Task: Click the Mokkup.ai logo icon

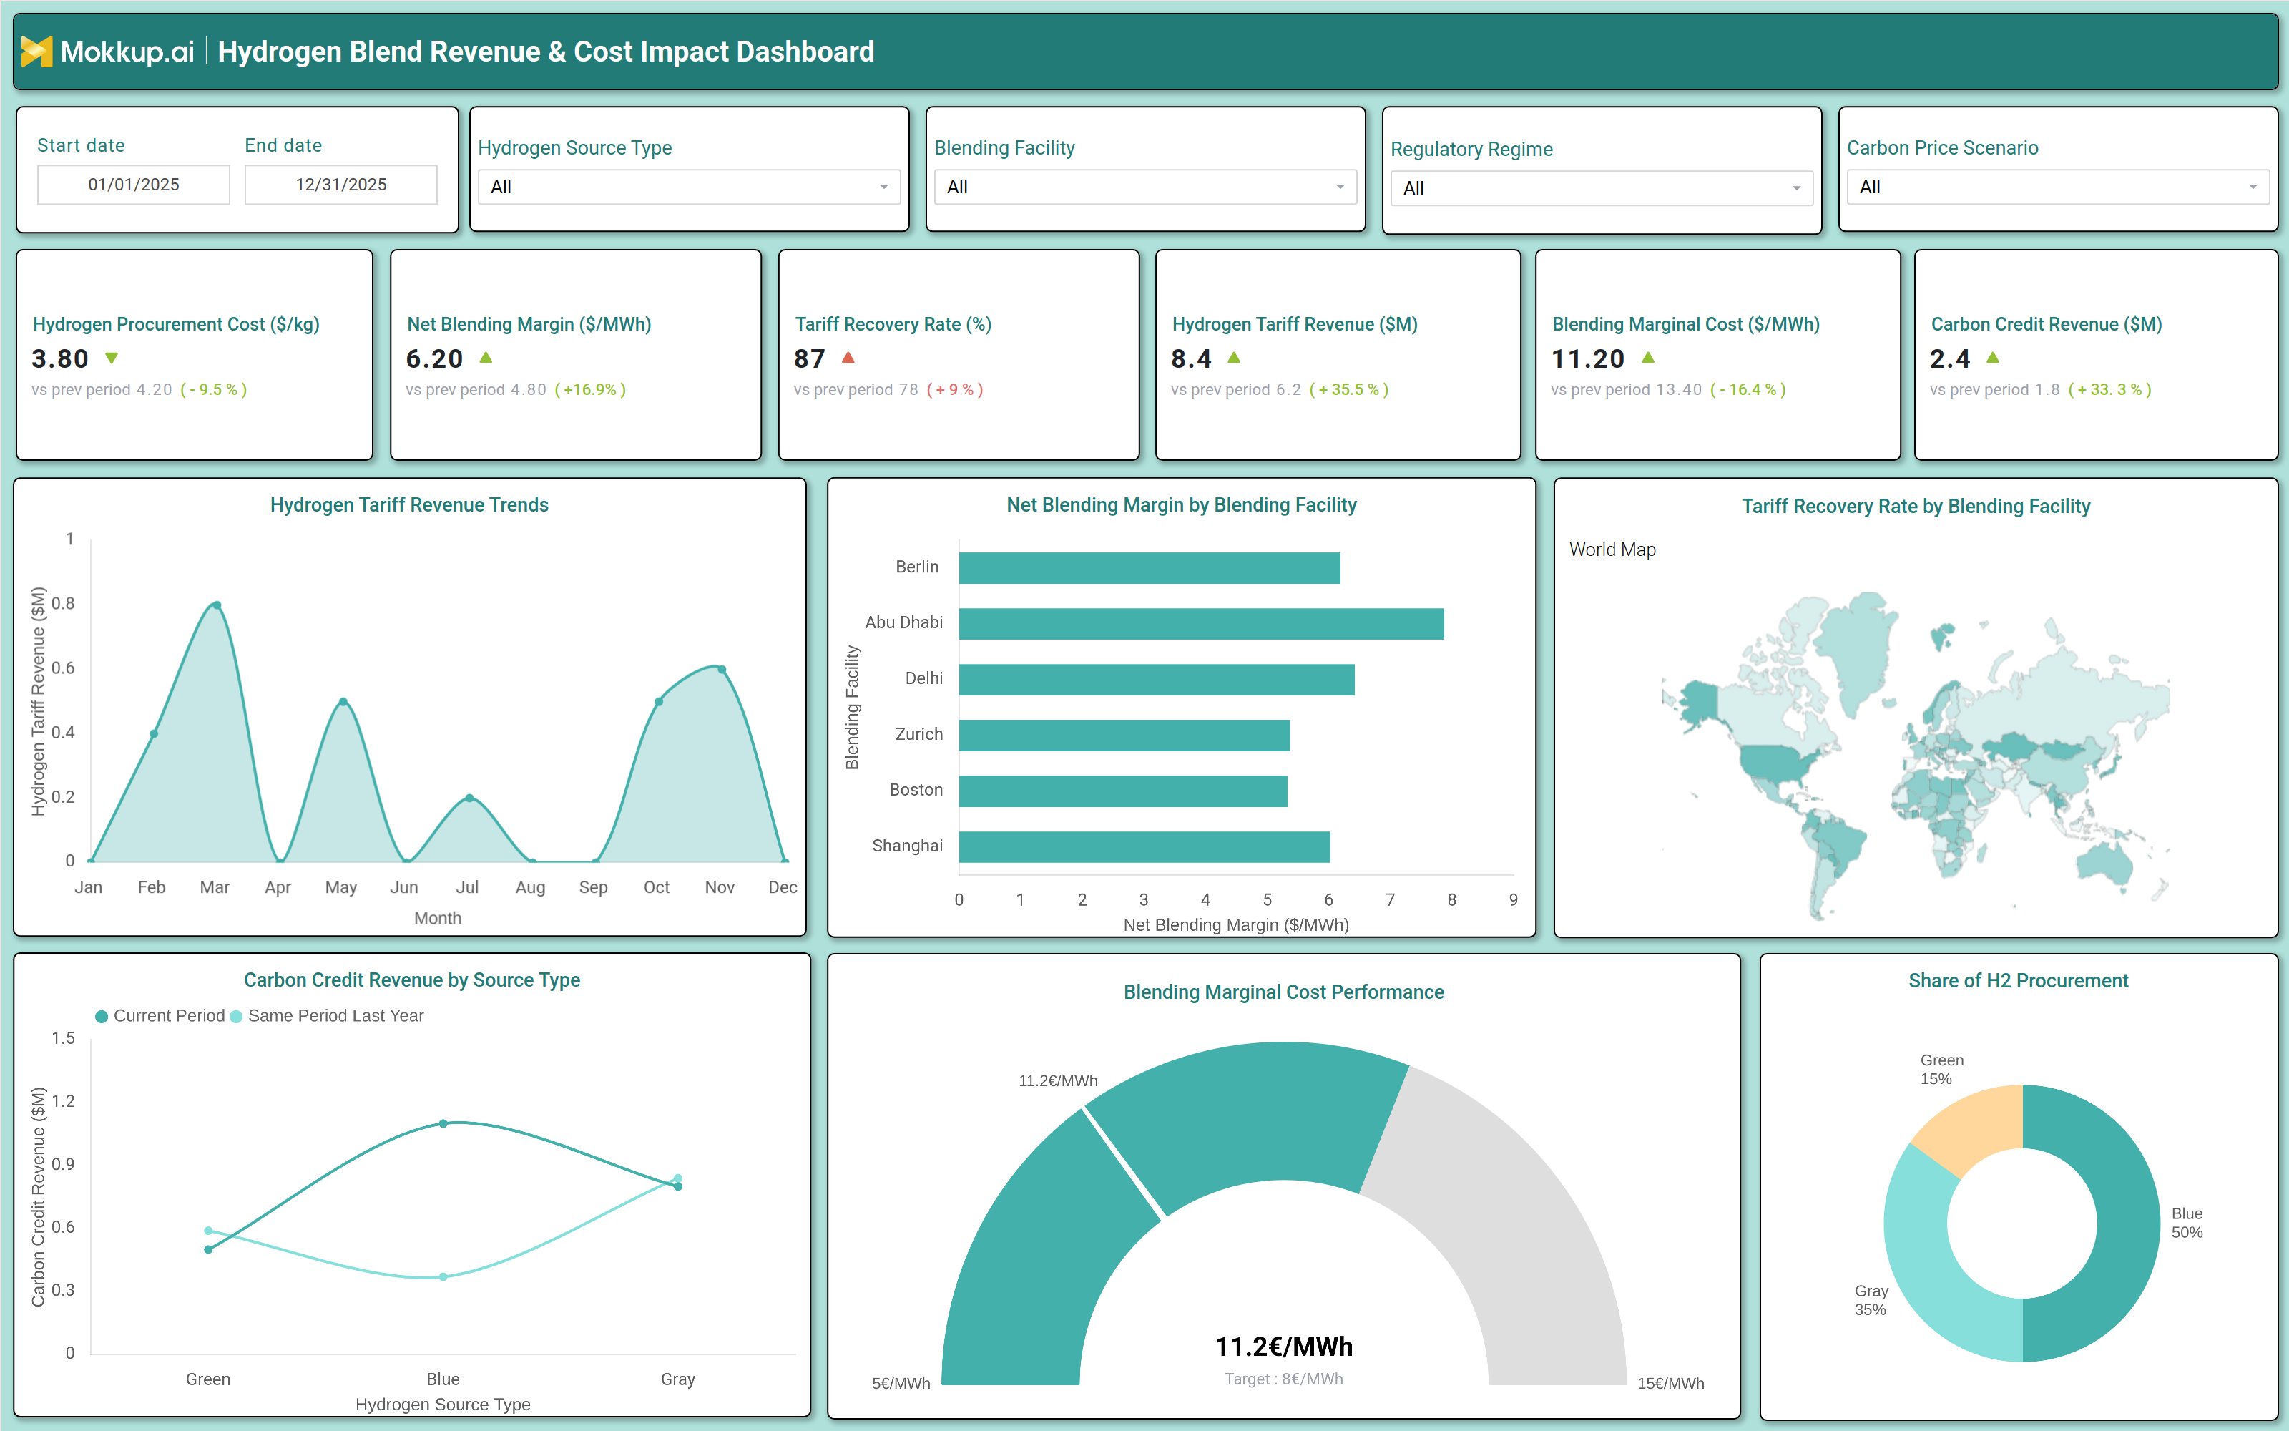Action: click(36, 51)
